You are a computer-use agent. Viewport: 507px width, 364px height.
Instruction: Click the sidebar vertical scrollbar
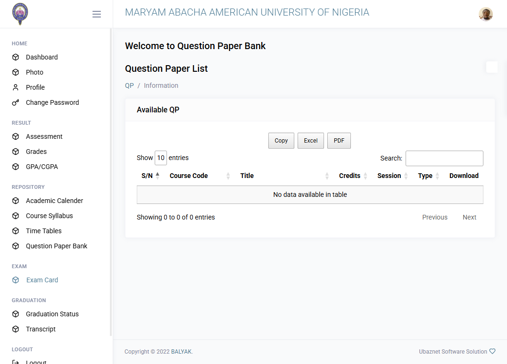click(111, 182)
